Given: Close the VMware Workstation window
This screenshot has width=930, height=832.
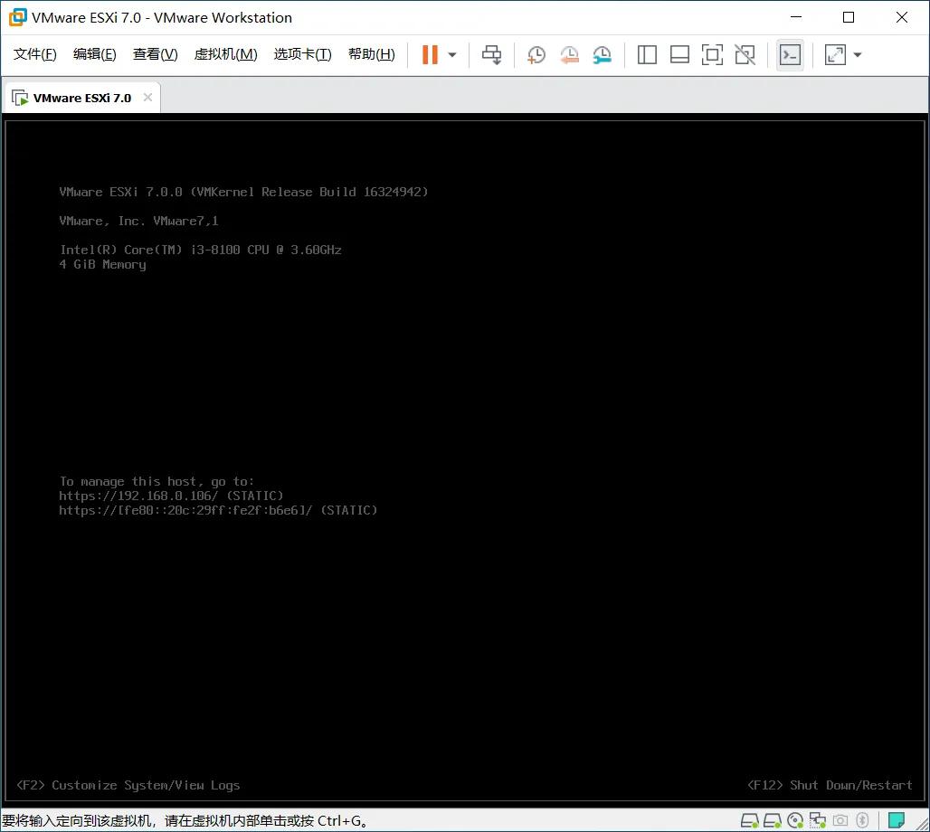Looking at the screenshot, I should 902,17.
